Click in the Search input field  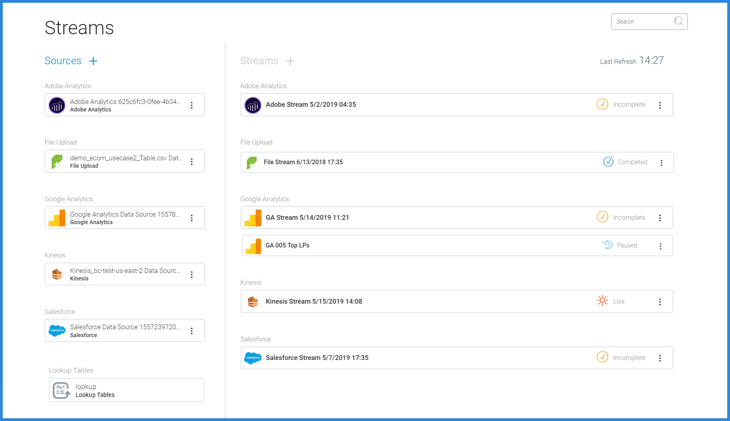click(649, 22)
